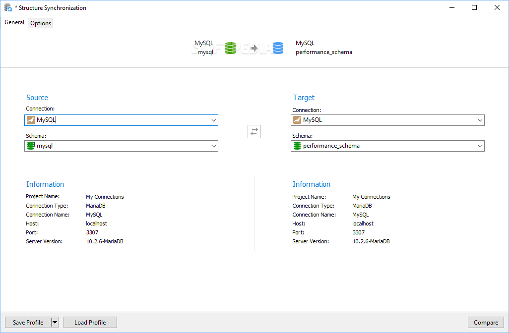
Task: Click Source connection type MariaDB
Action: [96, 206]
